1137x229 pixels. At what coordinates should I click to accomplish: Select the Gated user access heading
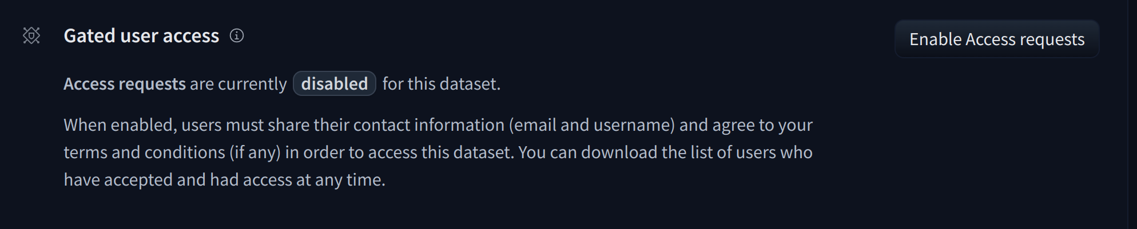point(141,36)
